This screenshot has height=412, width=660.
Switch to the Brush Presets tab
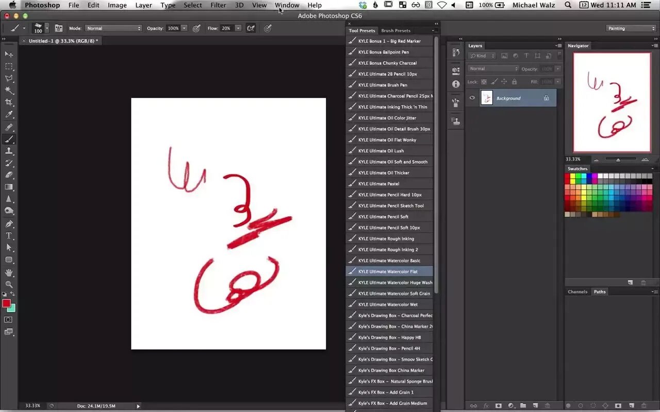click(x=395, y=31)
